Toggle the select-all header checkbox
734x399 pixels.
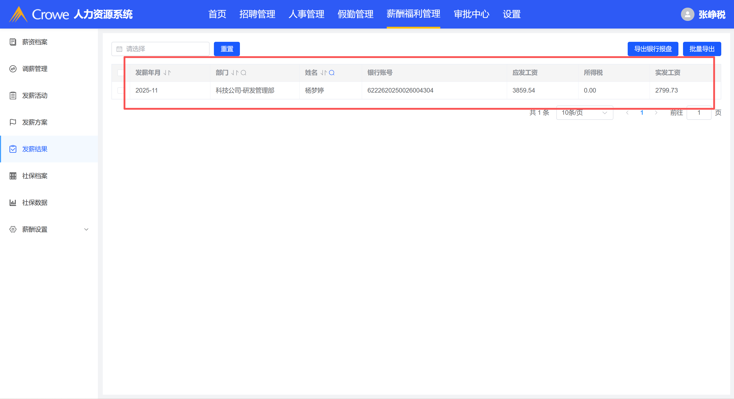tap(121, 73)
